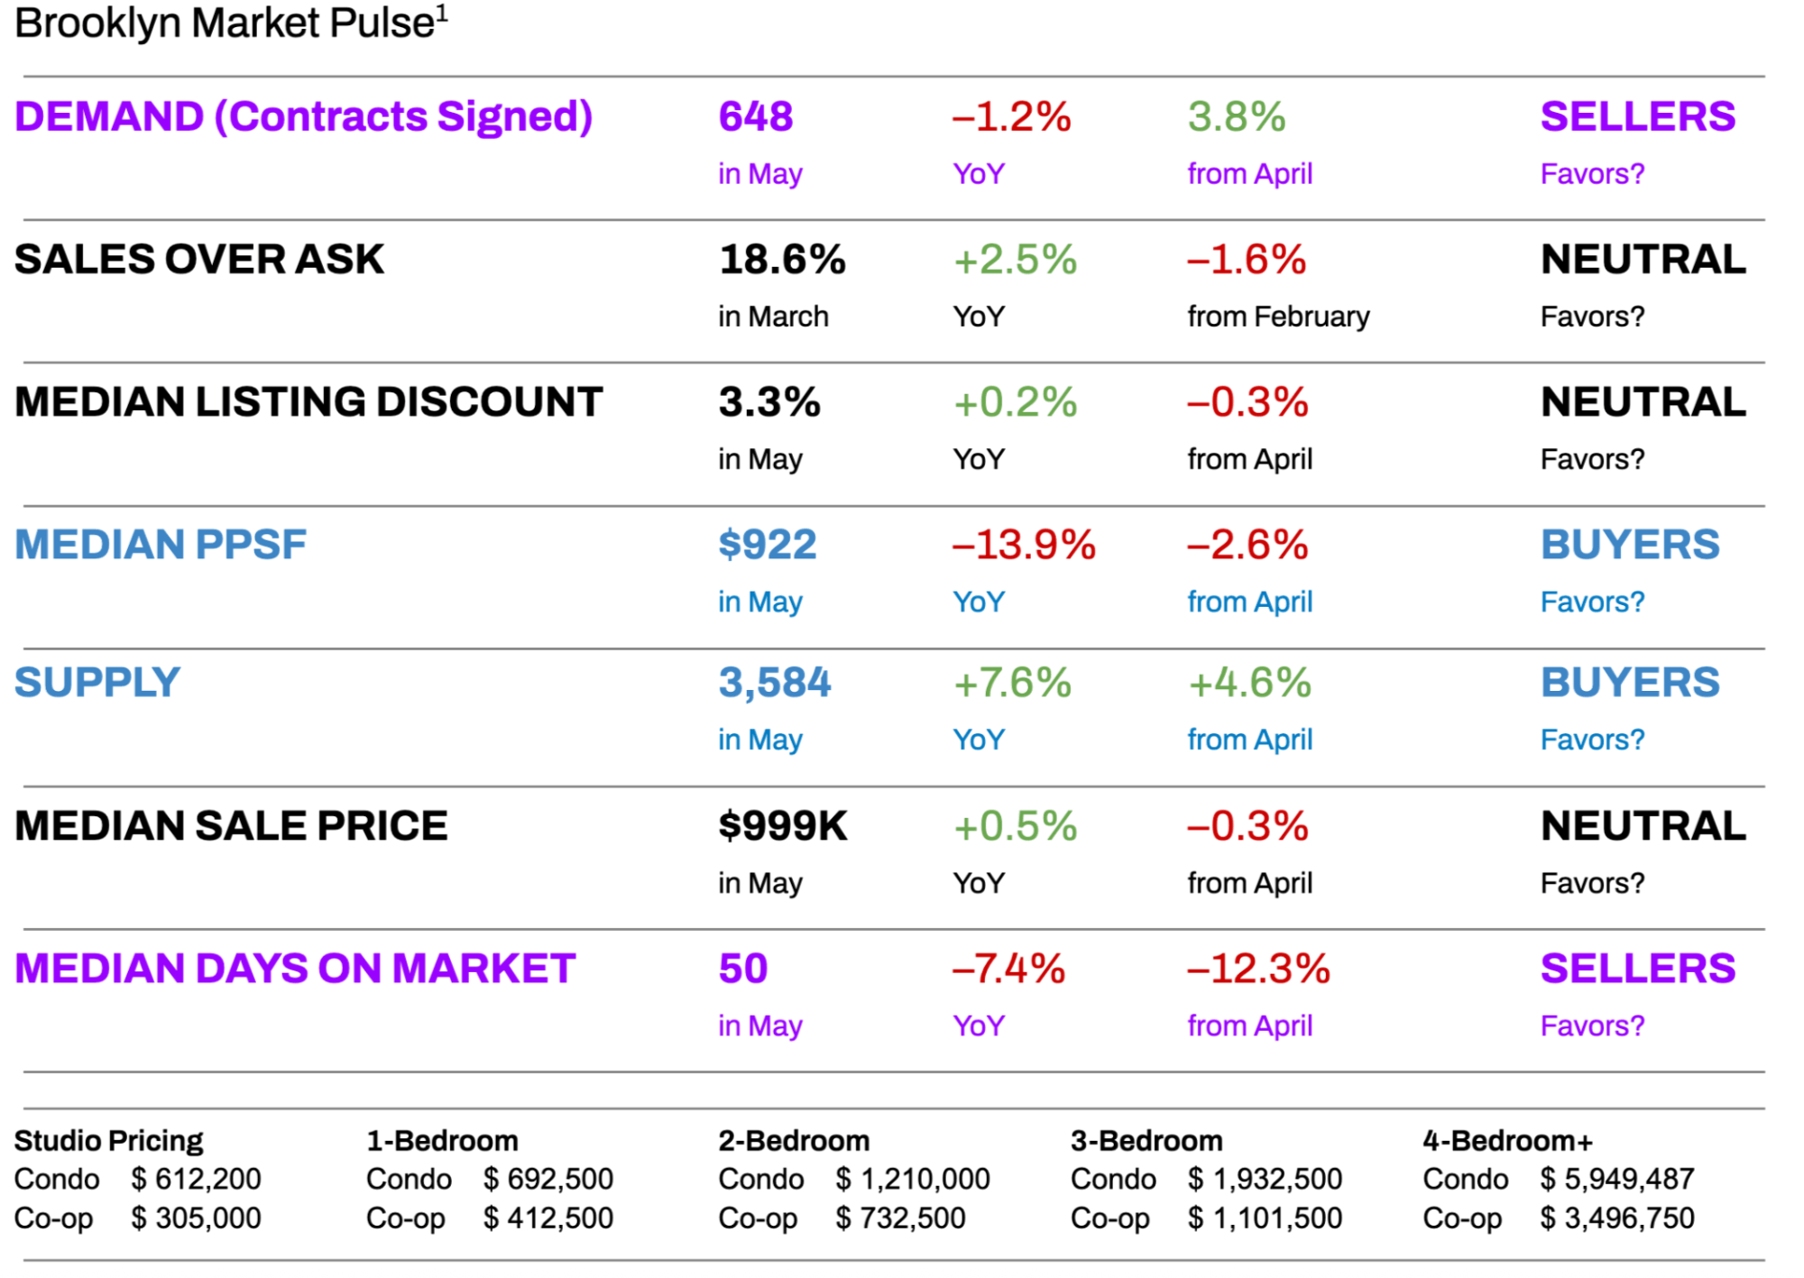Select the MEDIAN SALE PRICE heading
This screenshot has height=1278, width=1804.
click(x=231, y=826)
